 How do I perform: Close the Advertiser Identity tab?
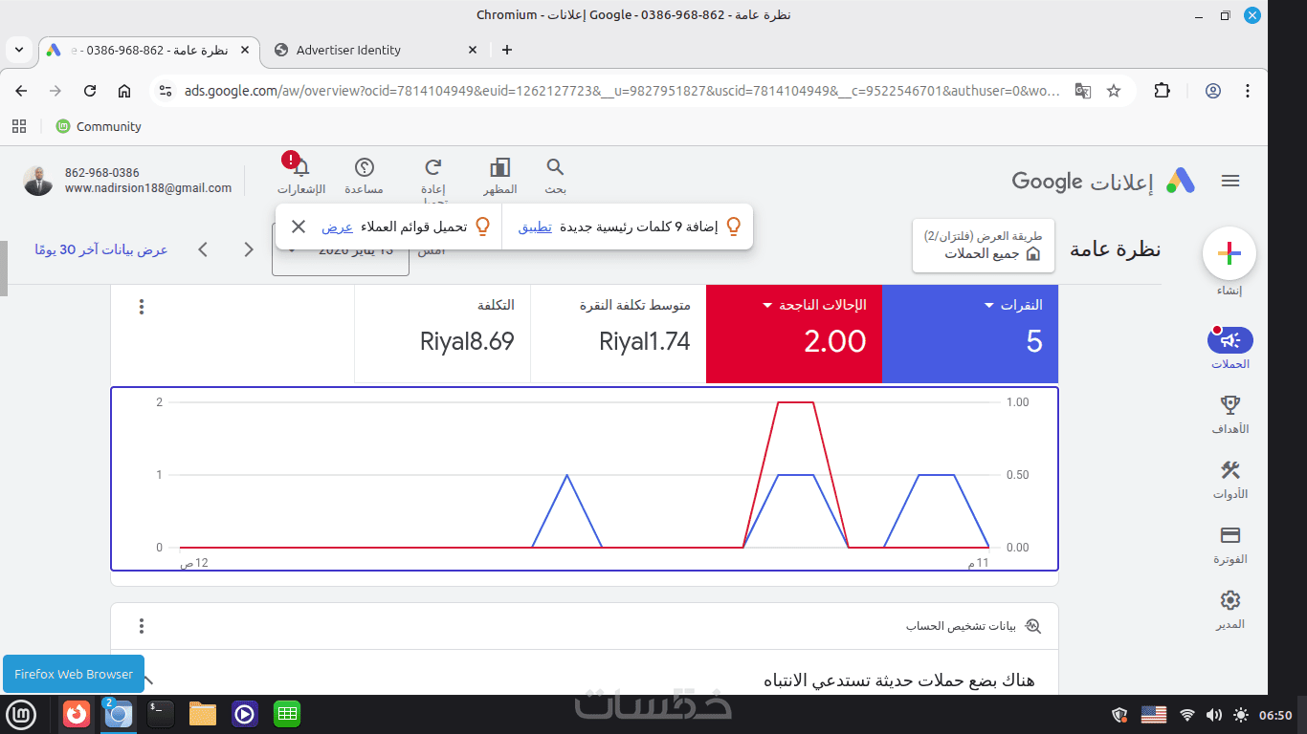pyautogui.click(x=473, y=50)
